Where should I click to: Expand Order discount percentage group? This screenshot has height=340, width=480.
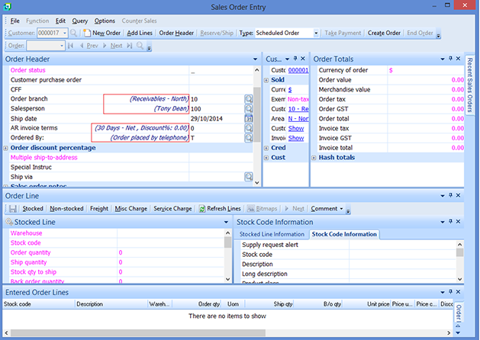tap(5, 148)
